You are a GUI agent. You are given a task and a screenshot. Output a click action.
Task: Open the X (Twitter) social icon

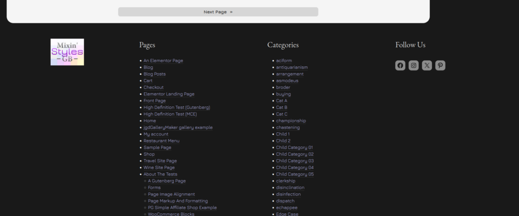pos(427,65)
